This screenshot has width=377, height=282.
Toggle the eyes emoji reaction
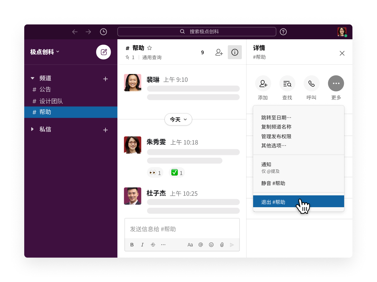pyautogui.click(x=155, y=173)
